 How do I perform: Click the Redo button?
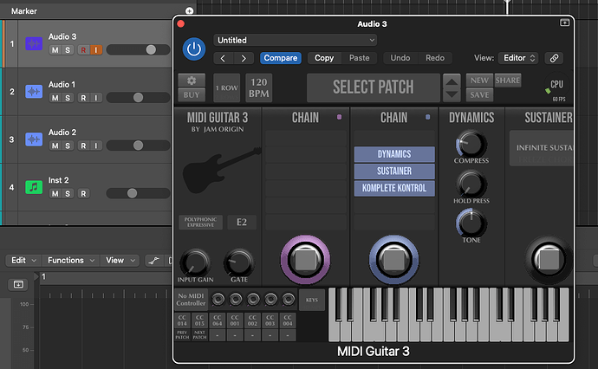coord(435,58)
